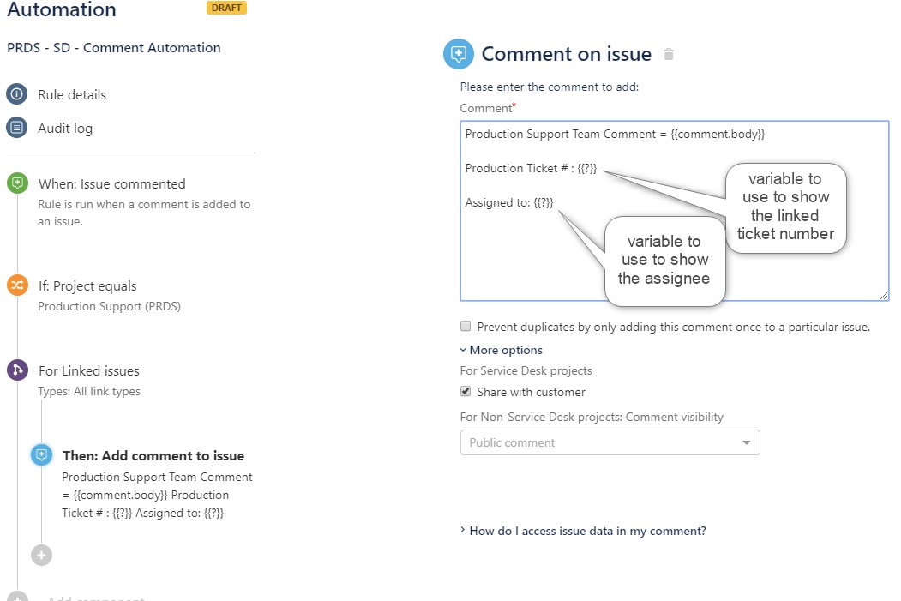This screenshot has width=901, height=601.
Task: Select the Then: Add comment rule step
Action: (x=153, y=455)
